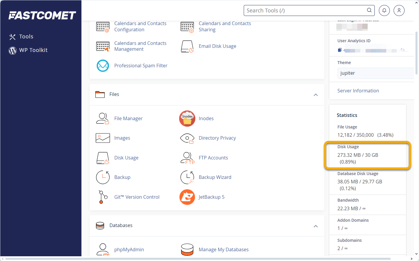Open the Images link

point(122,138)
